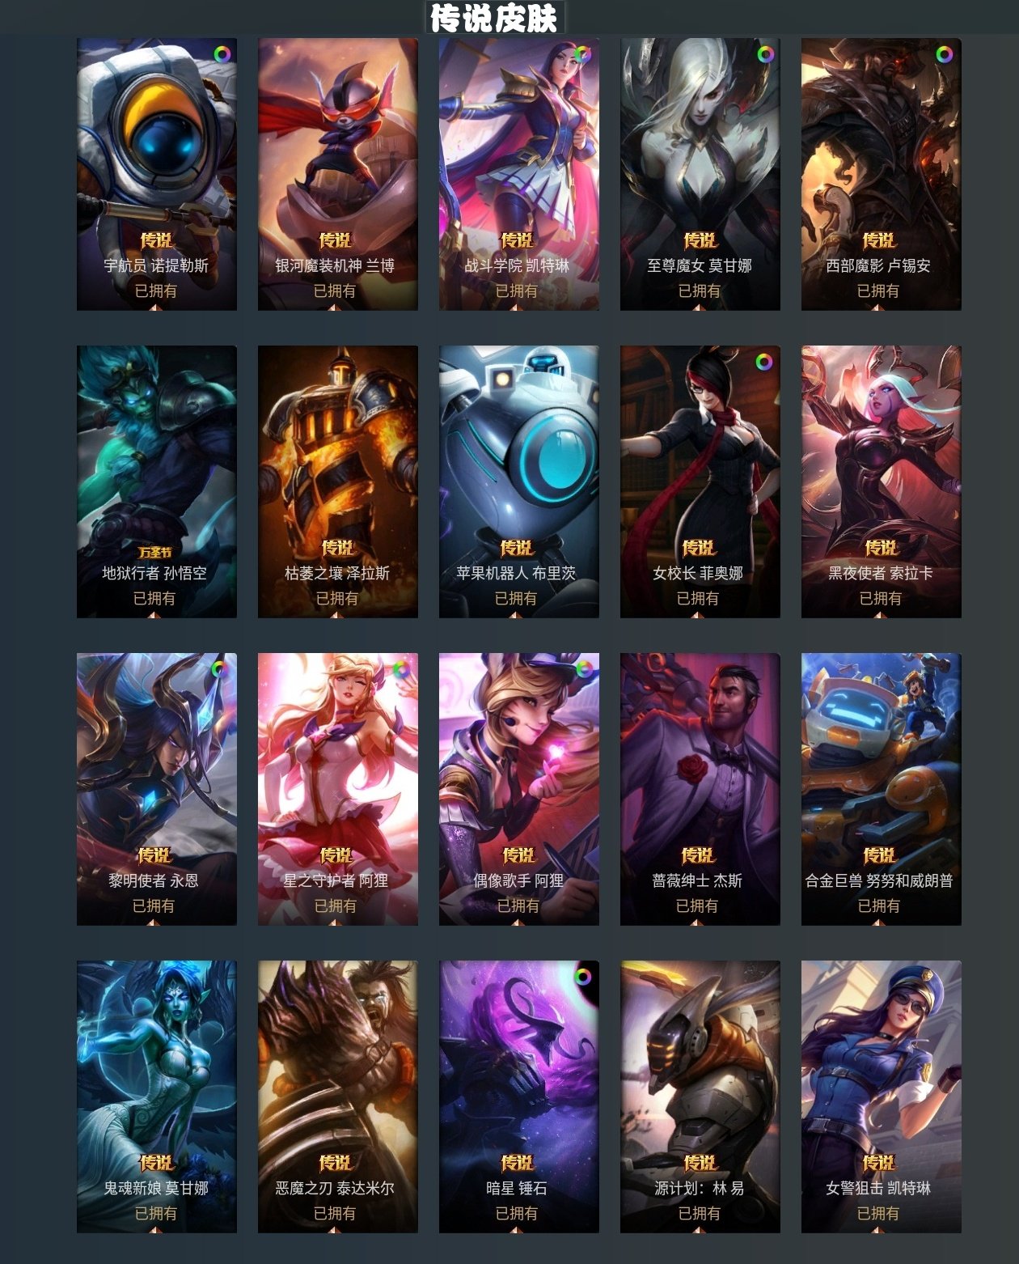Expand arrow below 女警狙击 凯特琳 card
Viewport: 1019px width, 1264px height.
(x=878, y=1230)
